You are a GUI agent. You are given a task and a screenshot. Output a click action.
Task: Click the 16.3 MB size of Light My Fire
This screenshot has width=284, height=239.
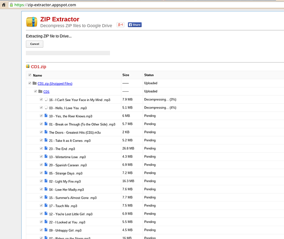(x=128, y=181)
